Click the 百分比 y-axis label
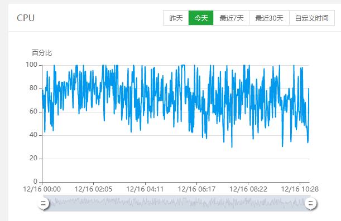This screenshot has width=341, height=221. point(42,53)
